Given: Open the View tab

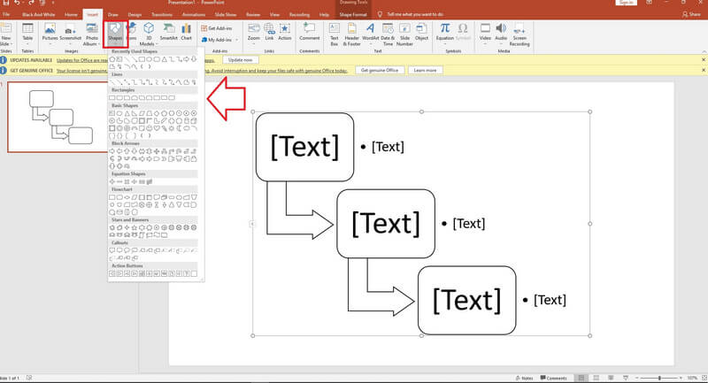Looking at the screenshot, I should [x=274, y=15].
